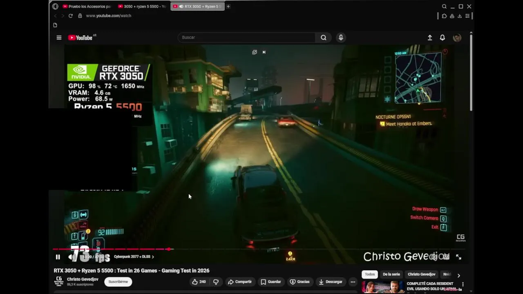Select the Christo Gevedjov filter chip
The image size is (523, 294).
(422, 274)
